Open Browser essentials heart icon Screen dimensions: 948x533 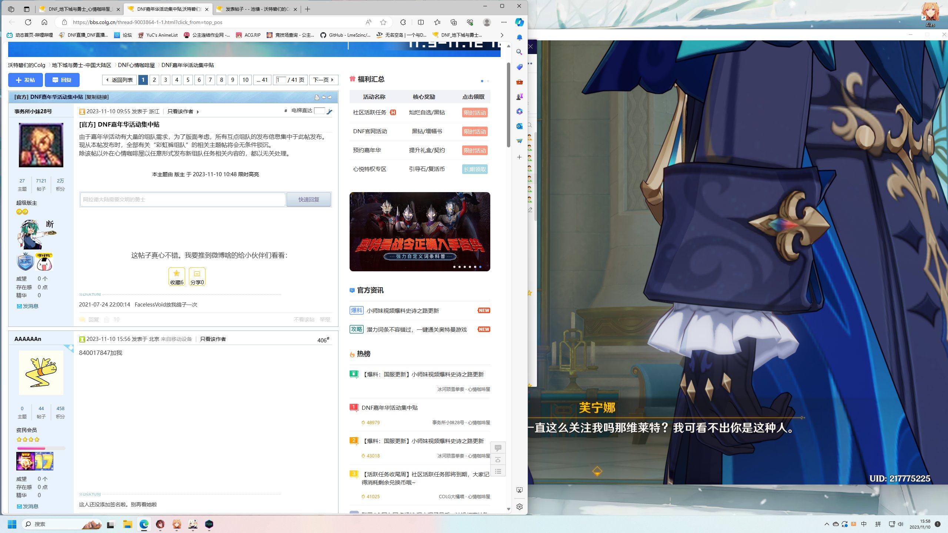click(470, 22)
